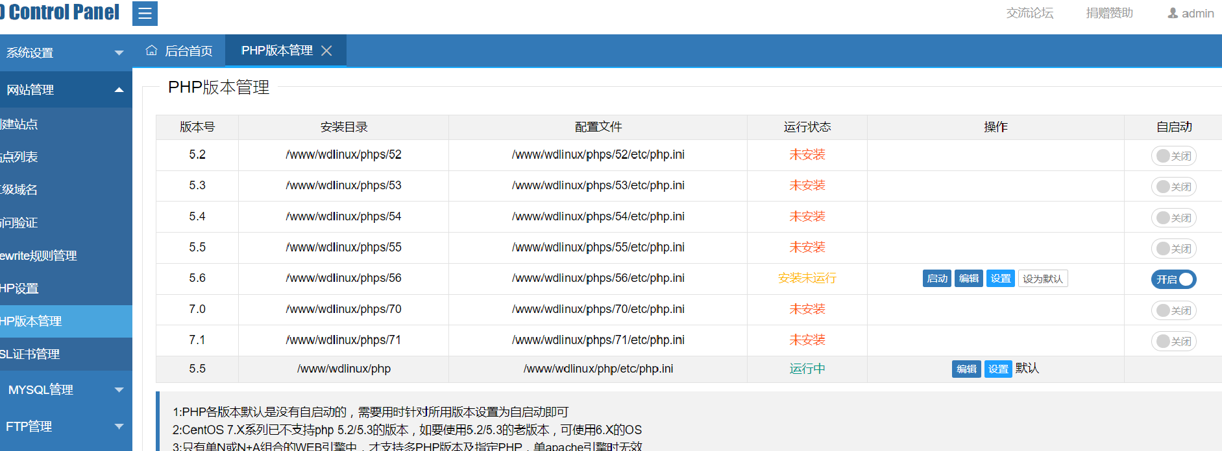Click config /www/wdlinux/phps/71/etc/php.ini

pos(598,340)
